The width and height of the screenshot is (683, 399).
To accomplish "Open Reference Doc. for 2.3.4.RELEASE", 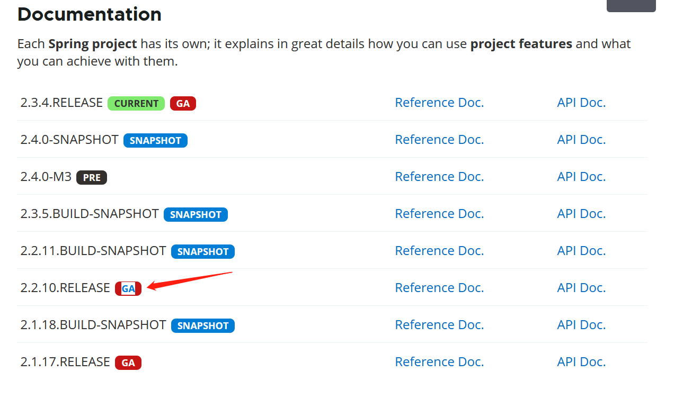I will [439, 103].
